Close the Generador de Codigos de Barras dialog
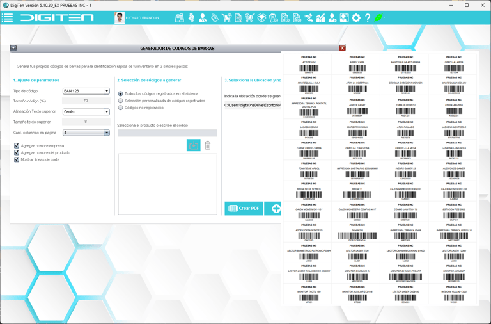The height and width of the screenshot is (324, 491). [342, 48]
